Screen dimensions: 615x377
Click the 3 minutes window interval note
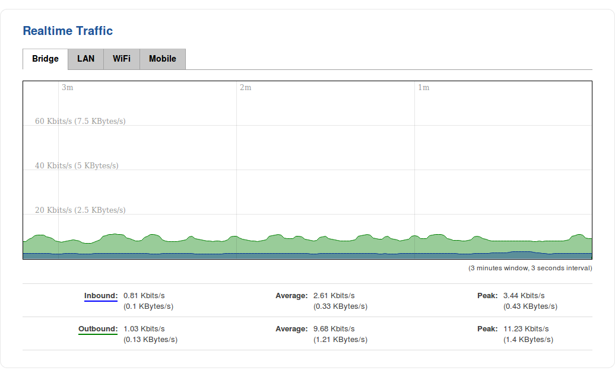coord(530,269)
